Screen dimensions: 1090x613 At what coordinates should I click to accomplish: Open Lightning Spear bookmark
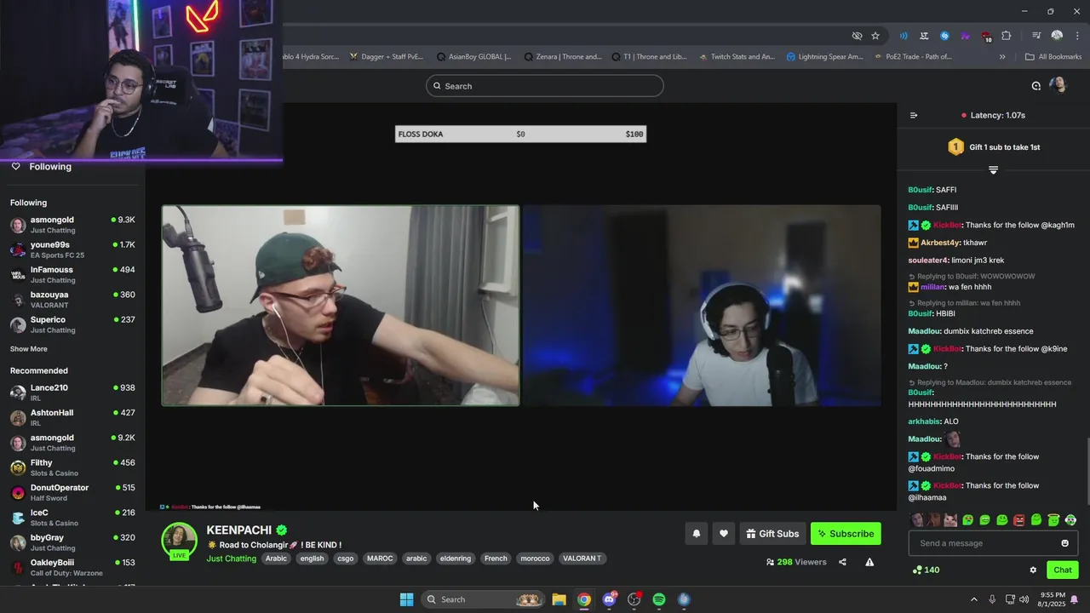pos(824,57)
